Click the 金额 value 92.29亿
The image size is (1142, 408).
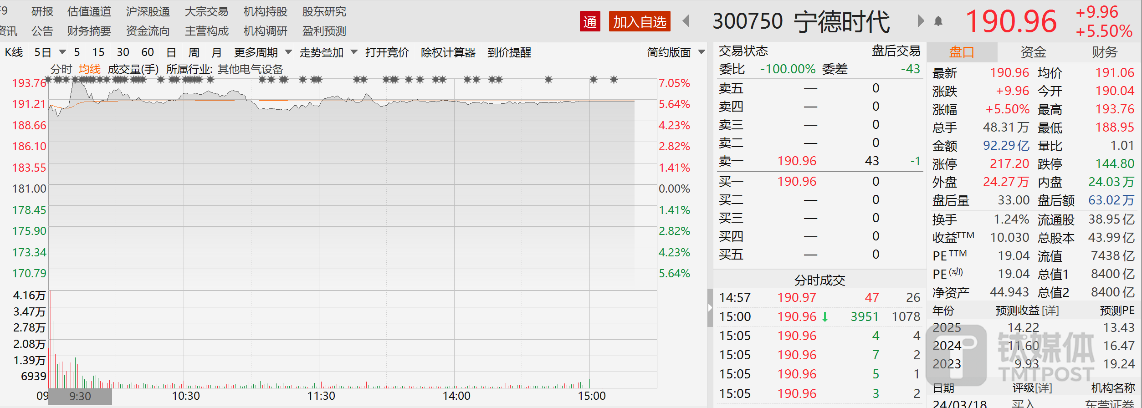tap(1006, 145)
